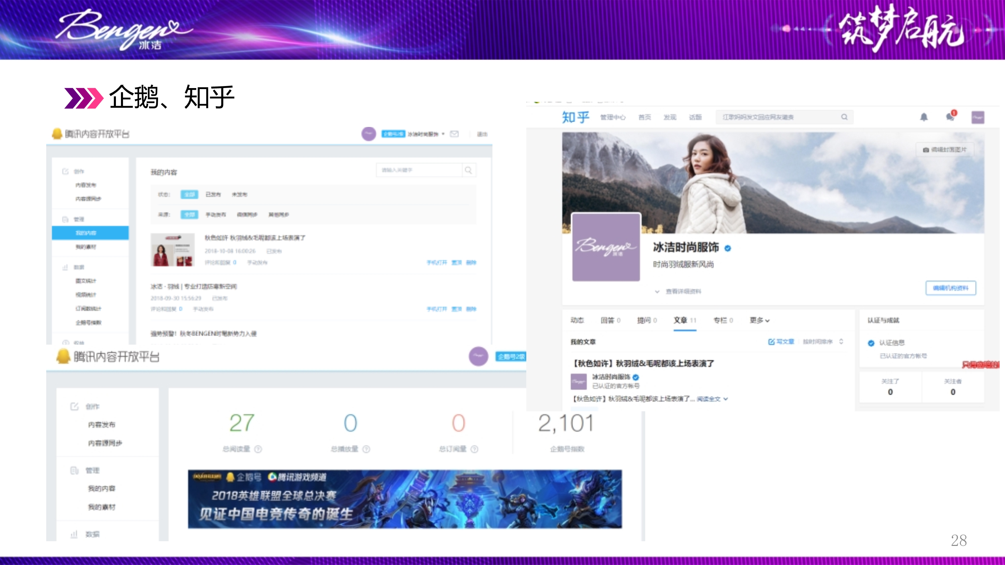Expand article with 阅读全文
Image resolution: width=1005 pixels, height=565 pixels.
click(712, 399)
